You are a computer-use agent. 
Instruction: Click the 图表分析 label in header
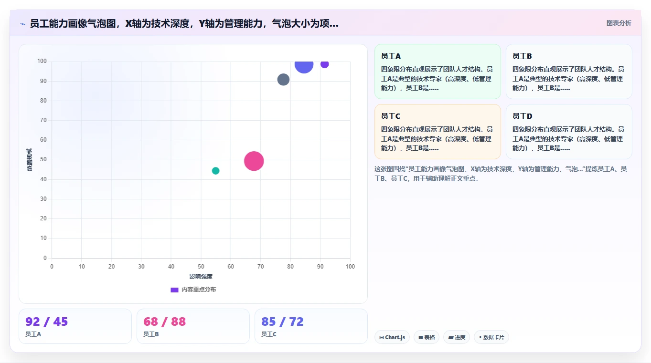click(619, 23)
